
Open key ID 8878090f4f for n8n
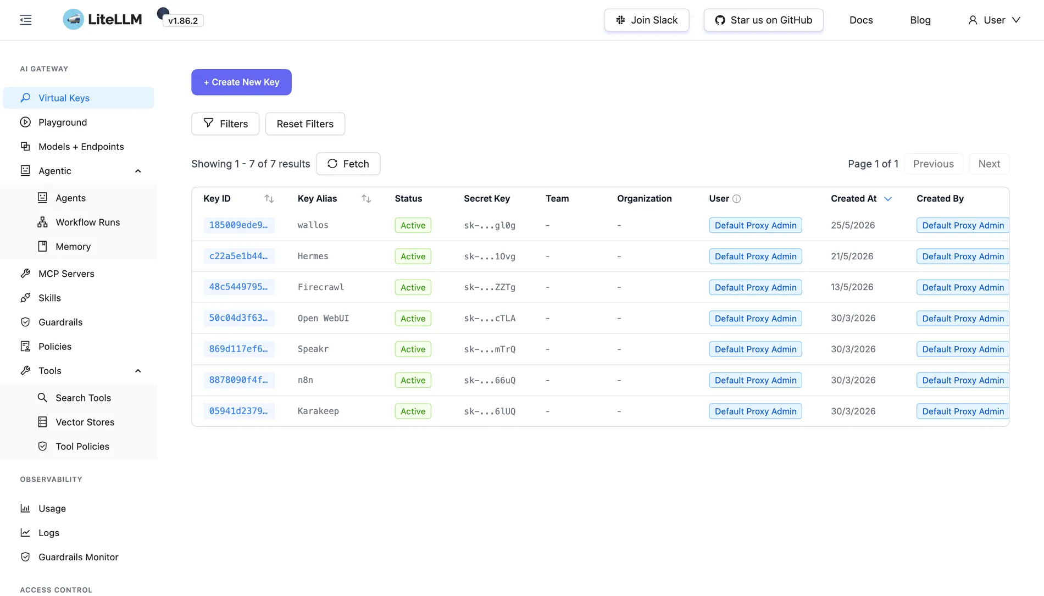(238, 380)
